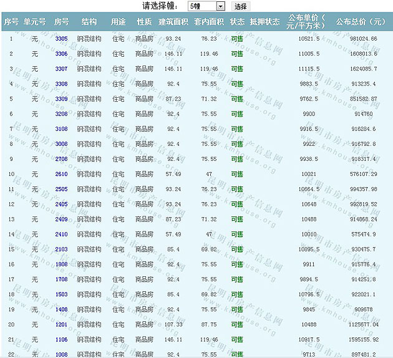Click the 选择 button
393x358 pixels.
pos(240,6)
